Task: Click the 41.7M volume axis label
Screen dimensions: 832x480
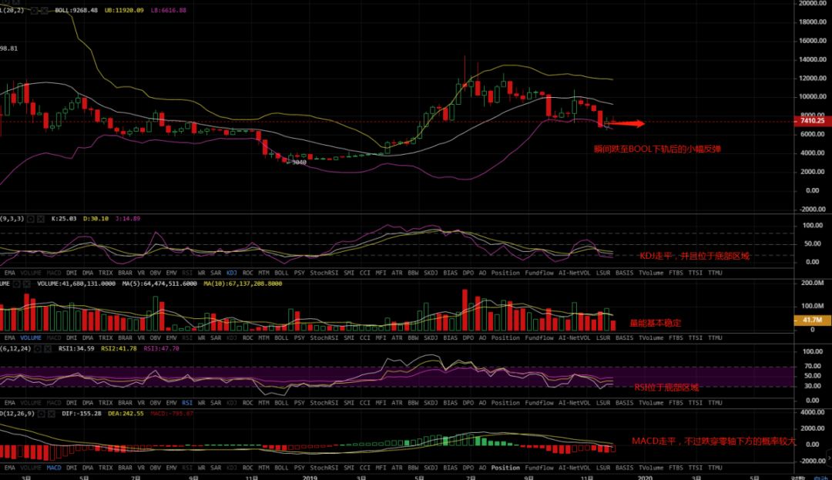Action: point(813,319)
